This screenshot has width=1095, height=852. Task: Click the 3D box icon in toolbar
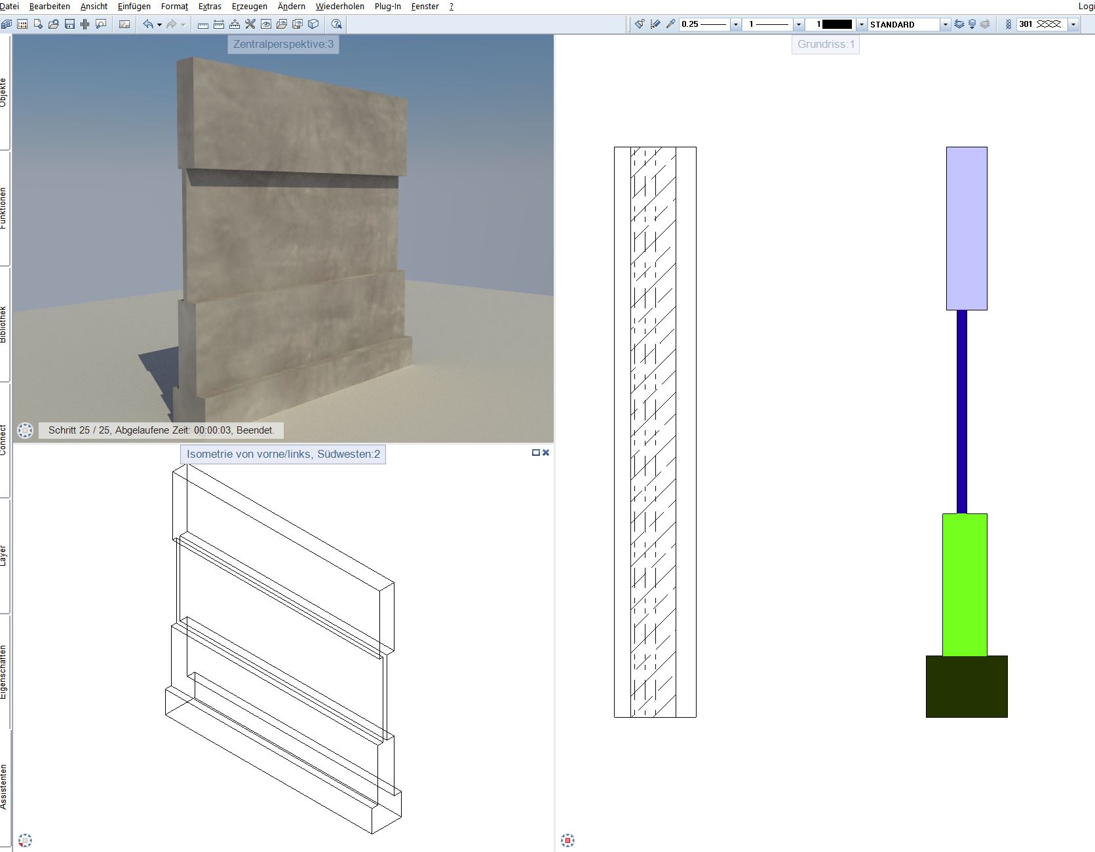click(313, 24)
